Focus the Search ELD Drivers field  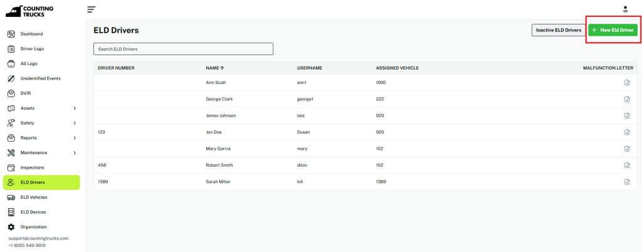[x=183, y=49]
